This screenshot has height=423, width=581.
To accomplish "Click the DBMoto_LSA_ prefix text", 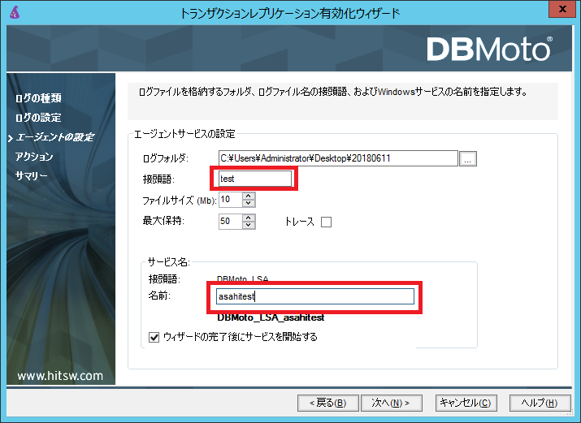I will 243,278.
